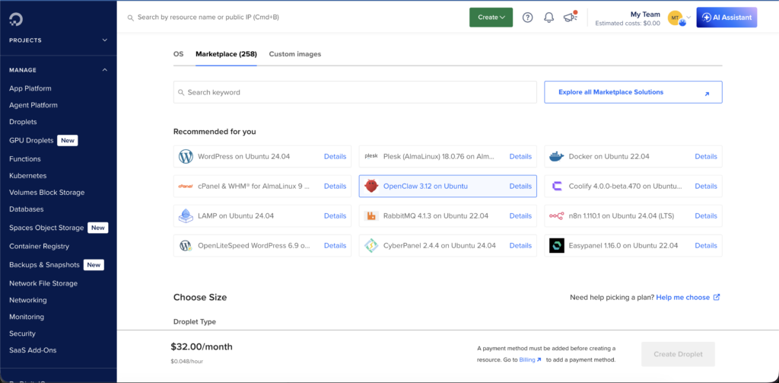Click the LAMP stack icon
This screenshot has height=383, width=779.
(186, 216)
